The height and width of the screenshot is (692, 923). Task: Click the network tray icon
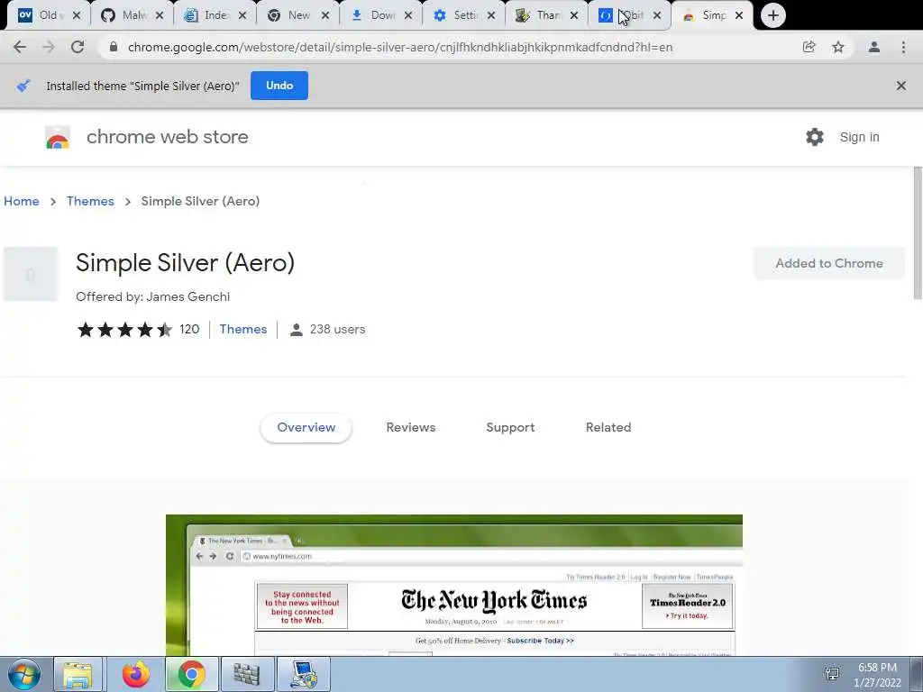point(832,674)
